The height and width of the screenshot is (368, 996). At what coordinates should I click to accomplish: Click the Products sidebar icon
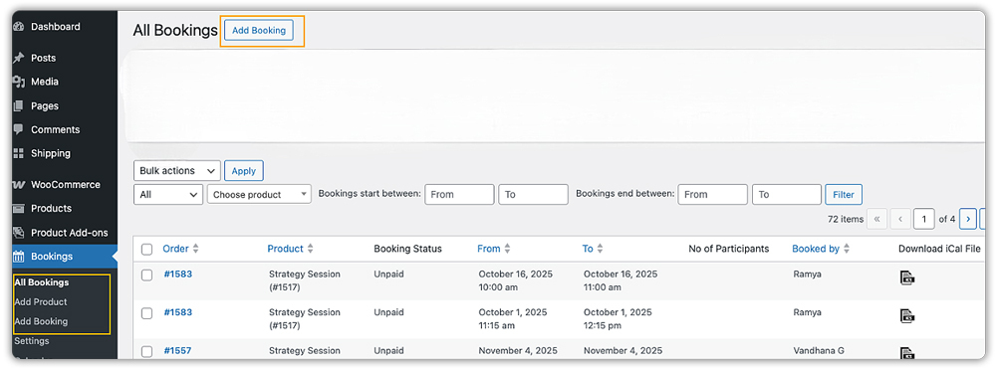[x=18, y=208]
